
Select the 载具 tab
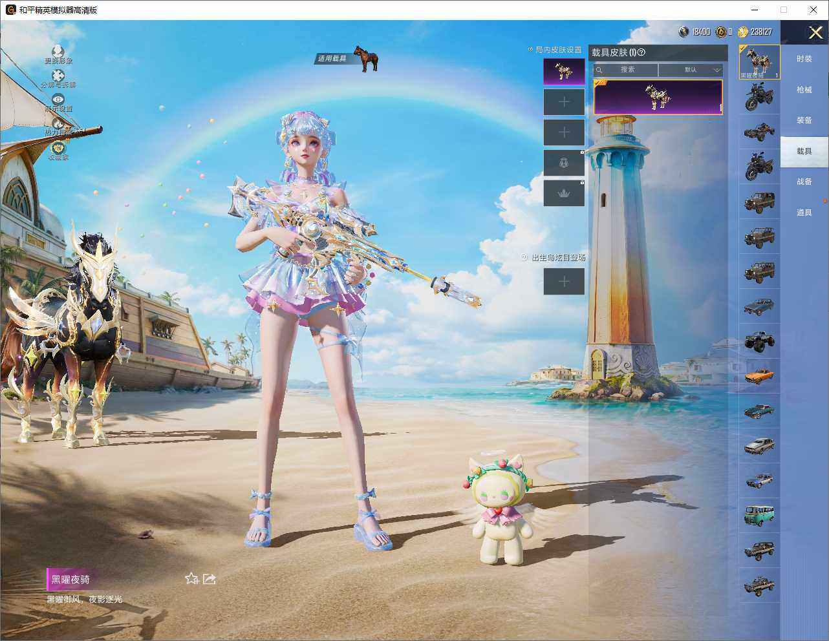point(804,151)
